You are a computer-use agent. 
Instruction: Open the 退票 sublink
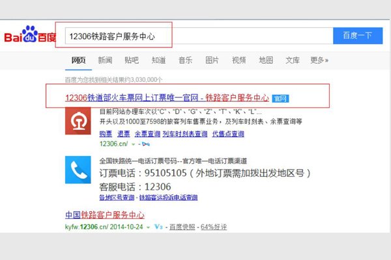[124, 134]
